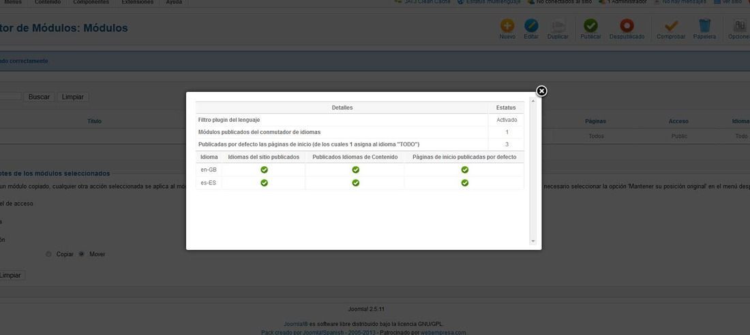Click en-GB green check for site languages

point(264,170)
